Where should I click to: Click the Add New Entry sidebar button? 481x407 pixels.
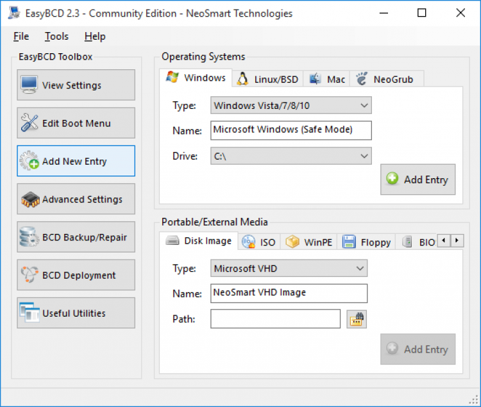tap(76, 161)
